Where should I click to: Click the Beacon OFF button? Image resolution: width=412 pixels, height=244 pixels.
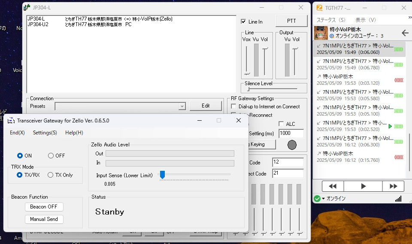(44, 207)
